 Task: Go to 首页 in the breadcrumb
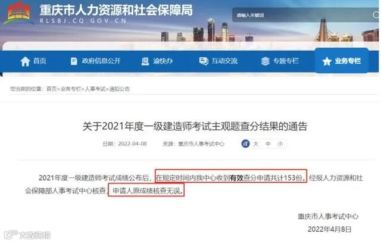pyautogui.click(x=52, y=89)
